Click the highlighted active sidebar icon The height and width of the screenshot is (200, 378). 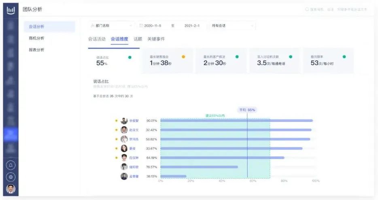(x=11, y=134)
